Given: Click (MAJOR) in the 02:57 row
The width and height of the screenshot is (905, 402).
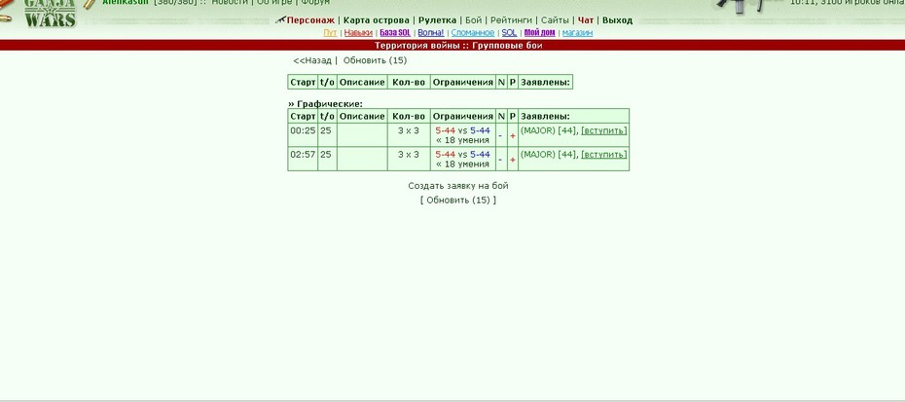Looking at the screenshot, I should click(x=538, y=154).
